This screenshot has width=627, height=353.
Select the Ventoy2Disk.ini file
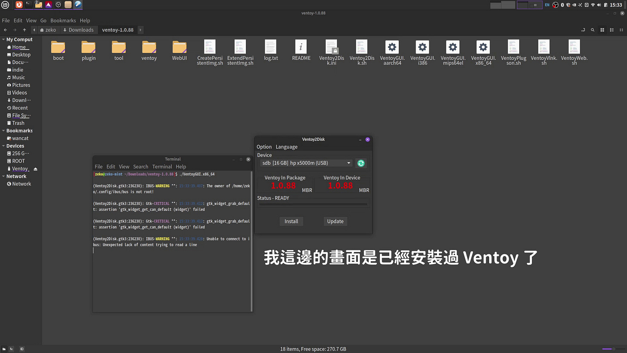coord(332,53)
